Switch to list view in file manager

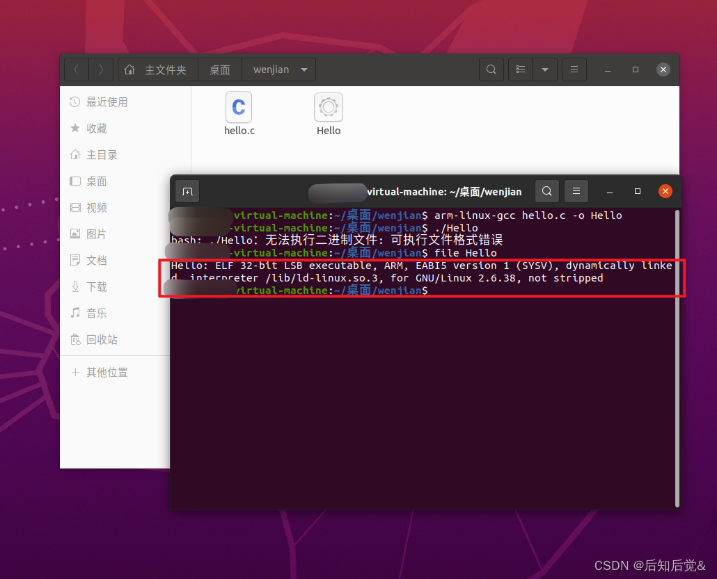[x=521, y=70]
